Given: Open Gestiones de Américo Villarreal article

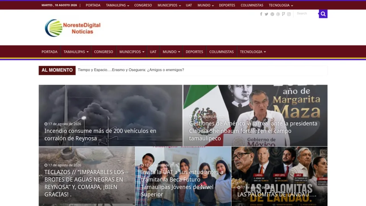Looking at the screenshot, I should pos(253,131).
